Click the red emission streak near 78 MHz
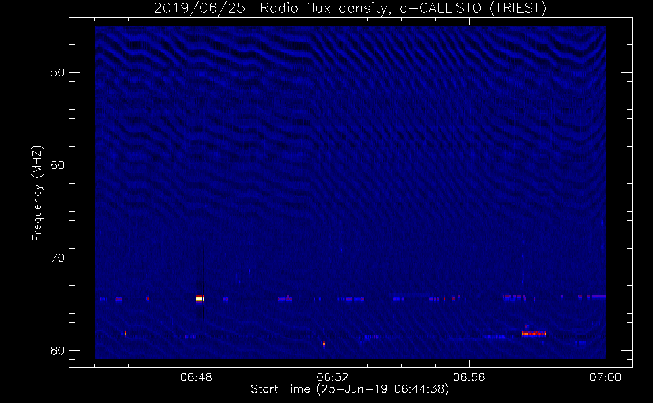 click(534, 333)
